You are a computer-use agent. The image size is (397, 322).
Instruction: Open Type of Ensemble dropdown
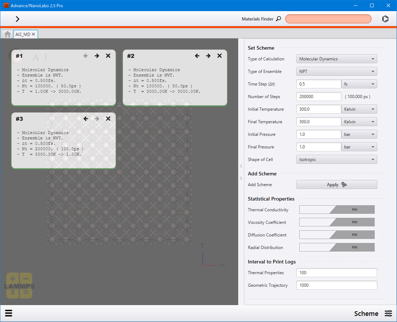pos(337,72)
